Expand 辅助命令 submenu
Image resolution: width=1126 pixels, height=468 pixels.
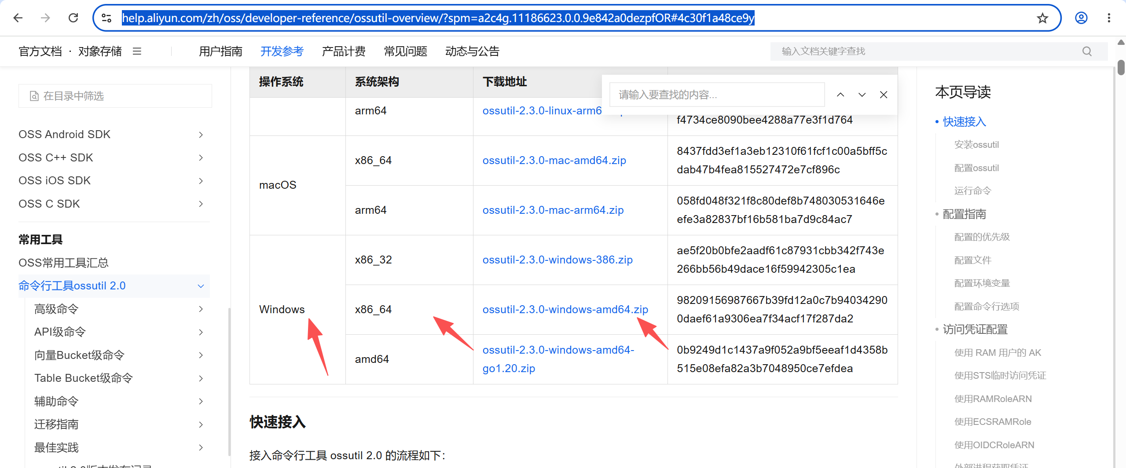(201, 401)
